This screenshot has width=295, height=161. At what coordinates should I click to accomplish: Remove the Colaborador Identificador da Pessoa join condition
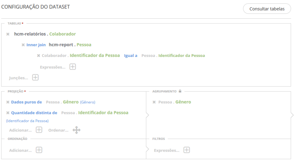39,56
